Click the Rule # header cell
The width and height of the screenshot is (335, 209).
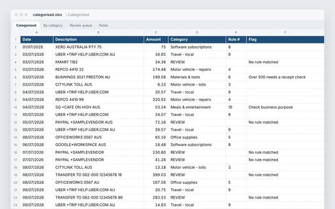236,40
